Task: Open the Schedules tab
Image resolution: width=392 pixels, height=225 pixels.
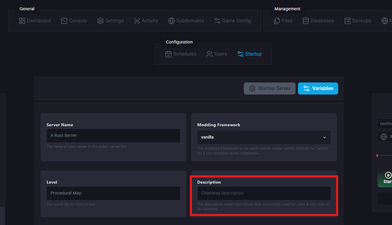Action: coord(181,54)
